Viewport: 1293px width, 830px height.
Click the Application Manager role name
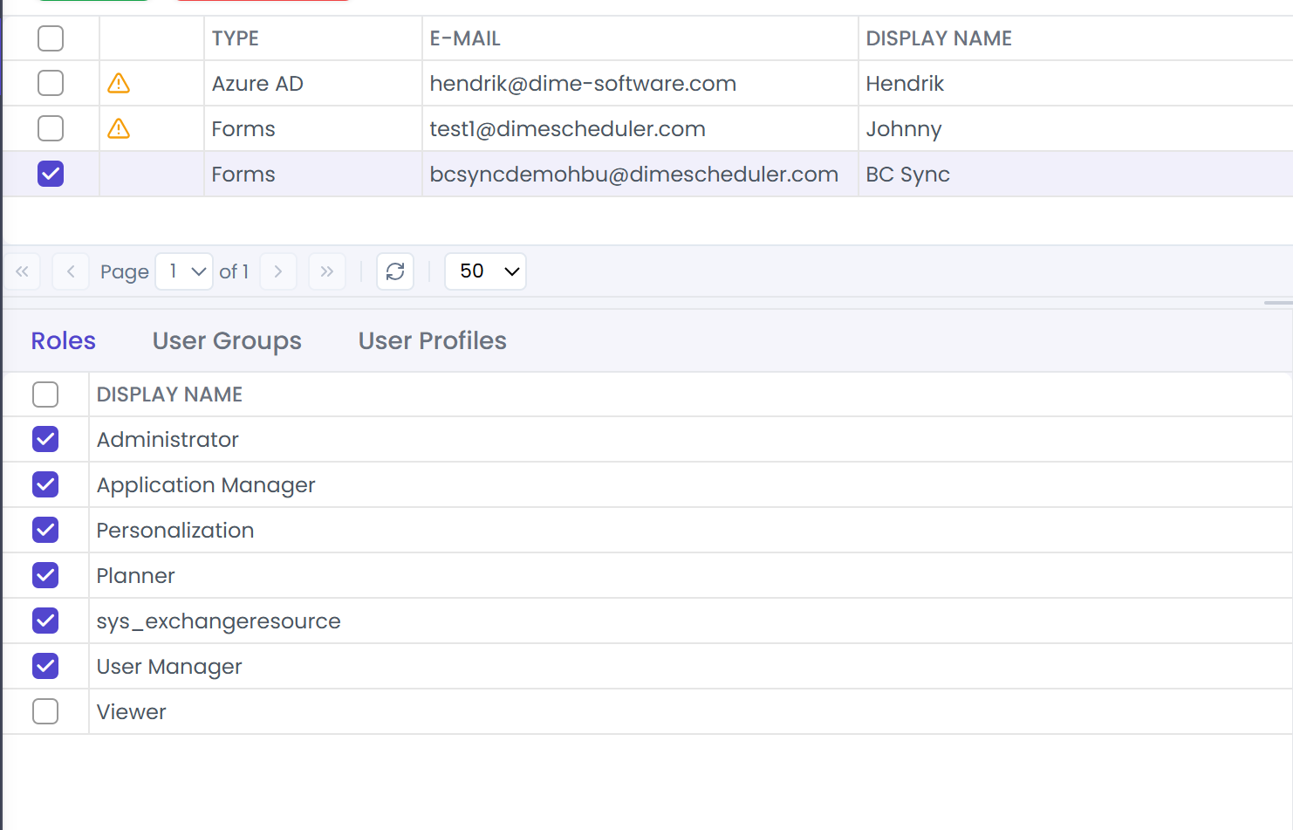click(x=206, y=485)
